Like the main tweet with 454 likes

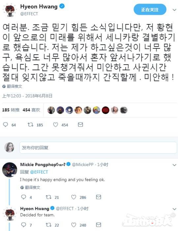pos(56,125)
